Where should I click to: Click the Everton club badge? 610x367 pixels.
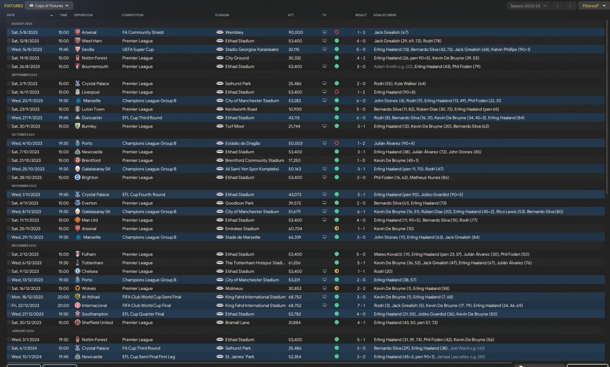pyautogui.click(x=78, y=203)
